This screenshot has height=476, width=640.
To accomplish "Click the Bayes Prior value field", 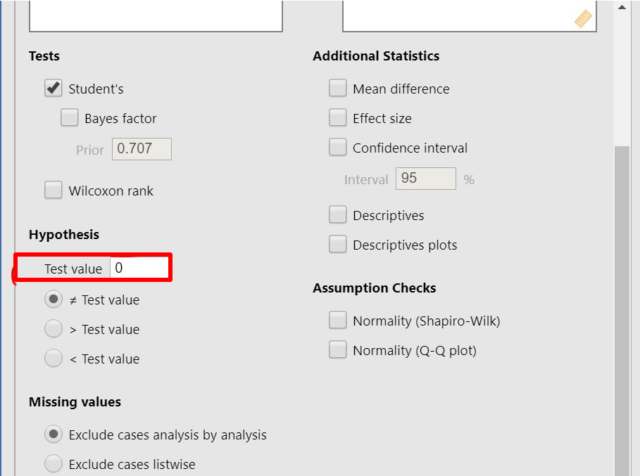I will [142, 149].
